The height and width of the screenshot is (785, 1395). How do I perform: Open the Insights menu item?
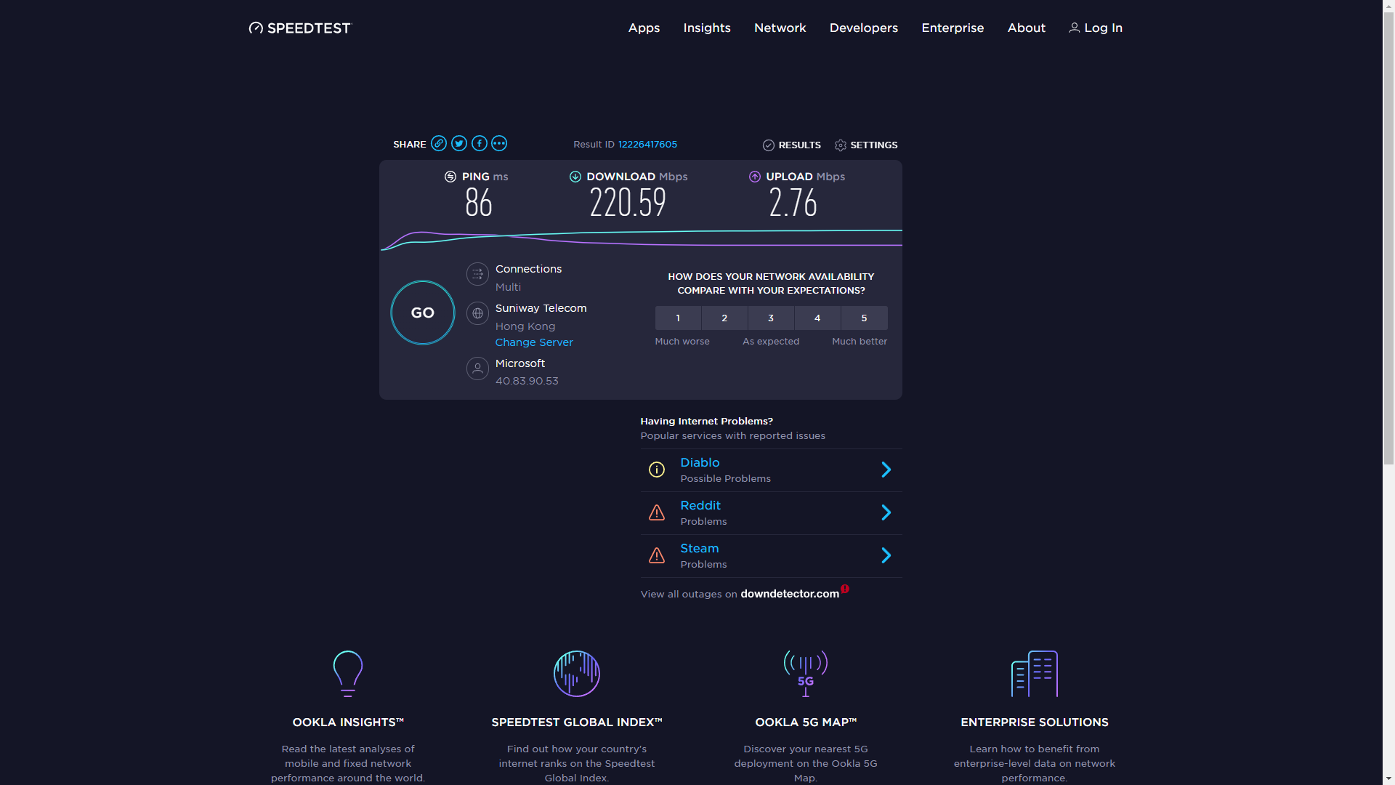(706, 28)
